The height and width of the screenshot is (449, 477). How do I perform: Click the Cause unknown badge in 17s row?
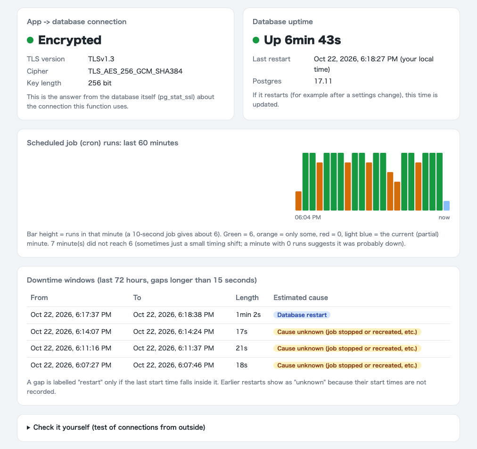point(347,332)
